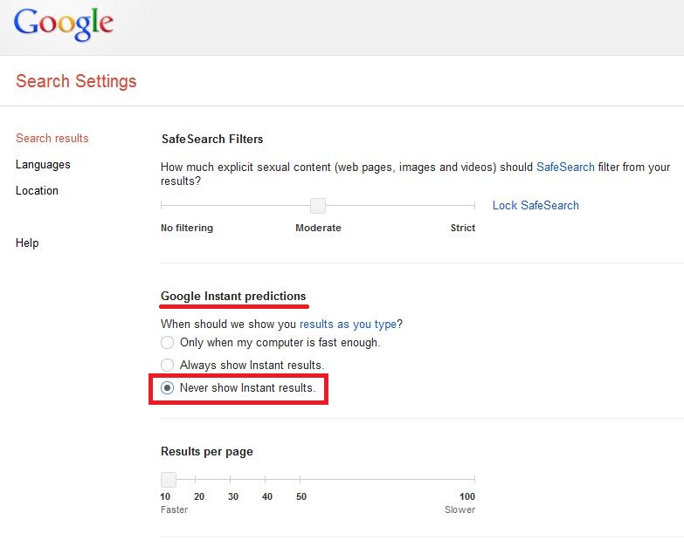The width and height of the screenshot is (684, 554).
Task: Open the 'results as you type' link
Action: (348, 324)
